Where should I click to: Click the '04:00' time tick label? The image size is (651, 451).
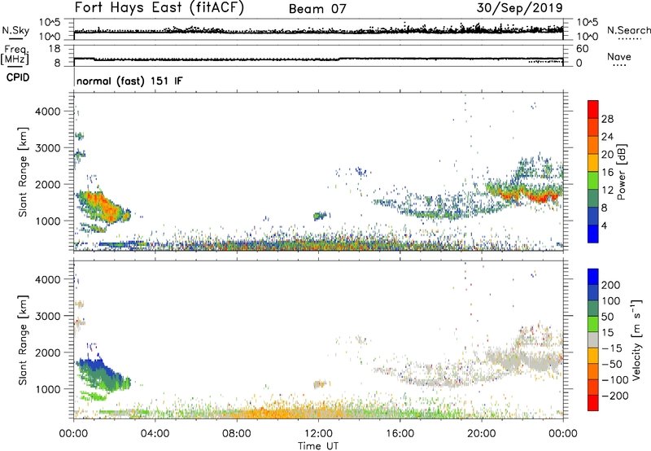point(155,434)
